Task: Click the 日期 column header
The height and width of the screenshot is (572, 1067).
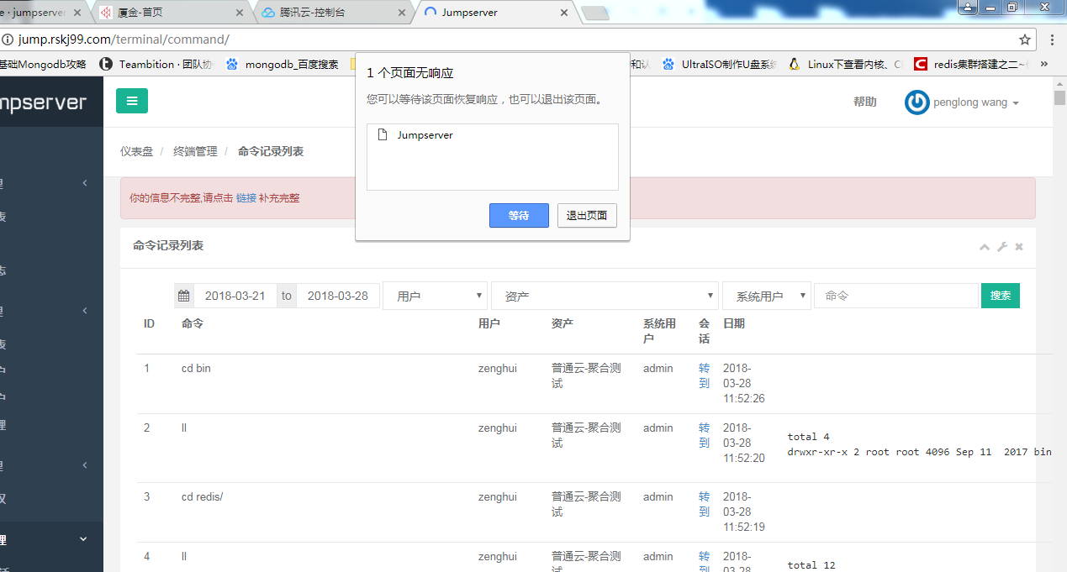Action: [734, 323]
